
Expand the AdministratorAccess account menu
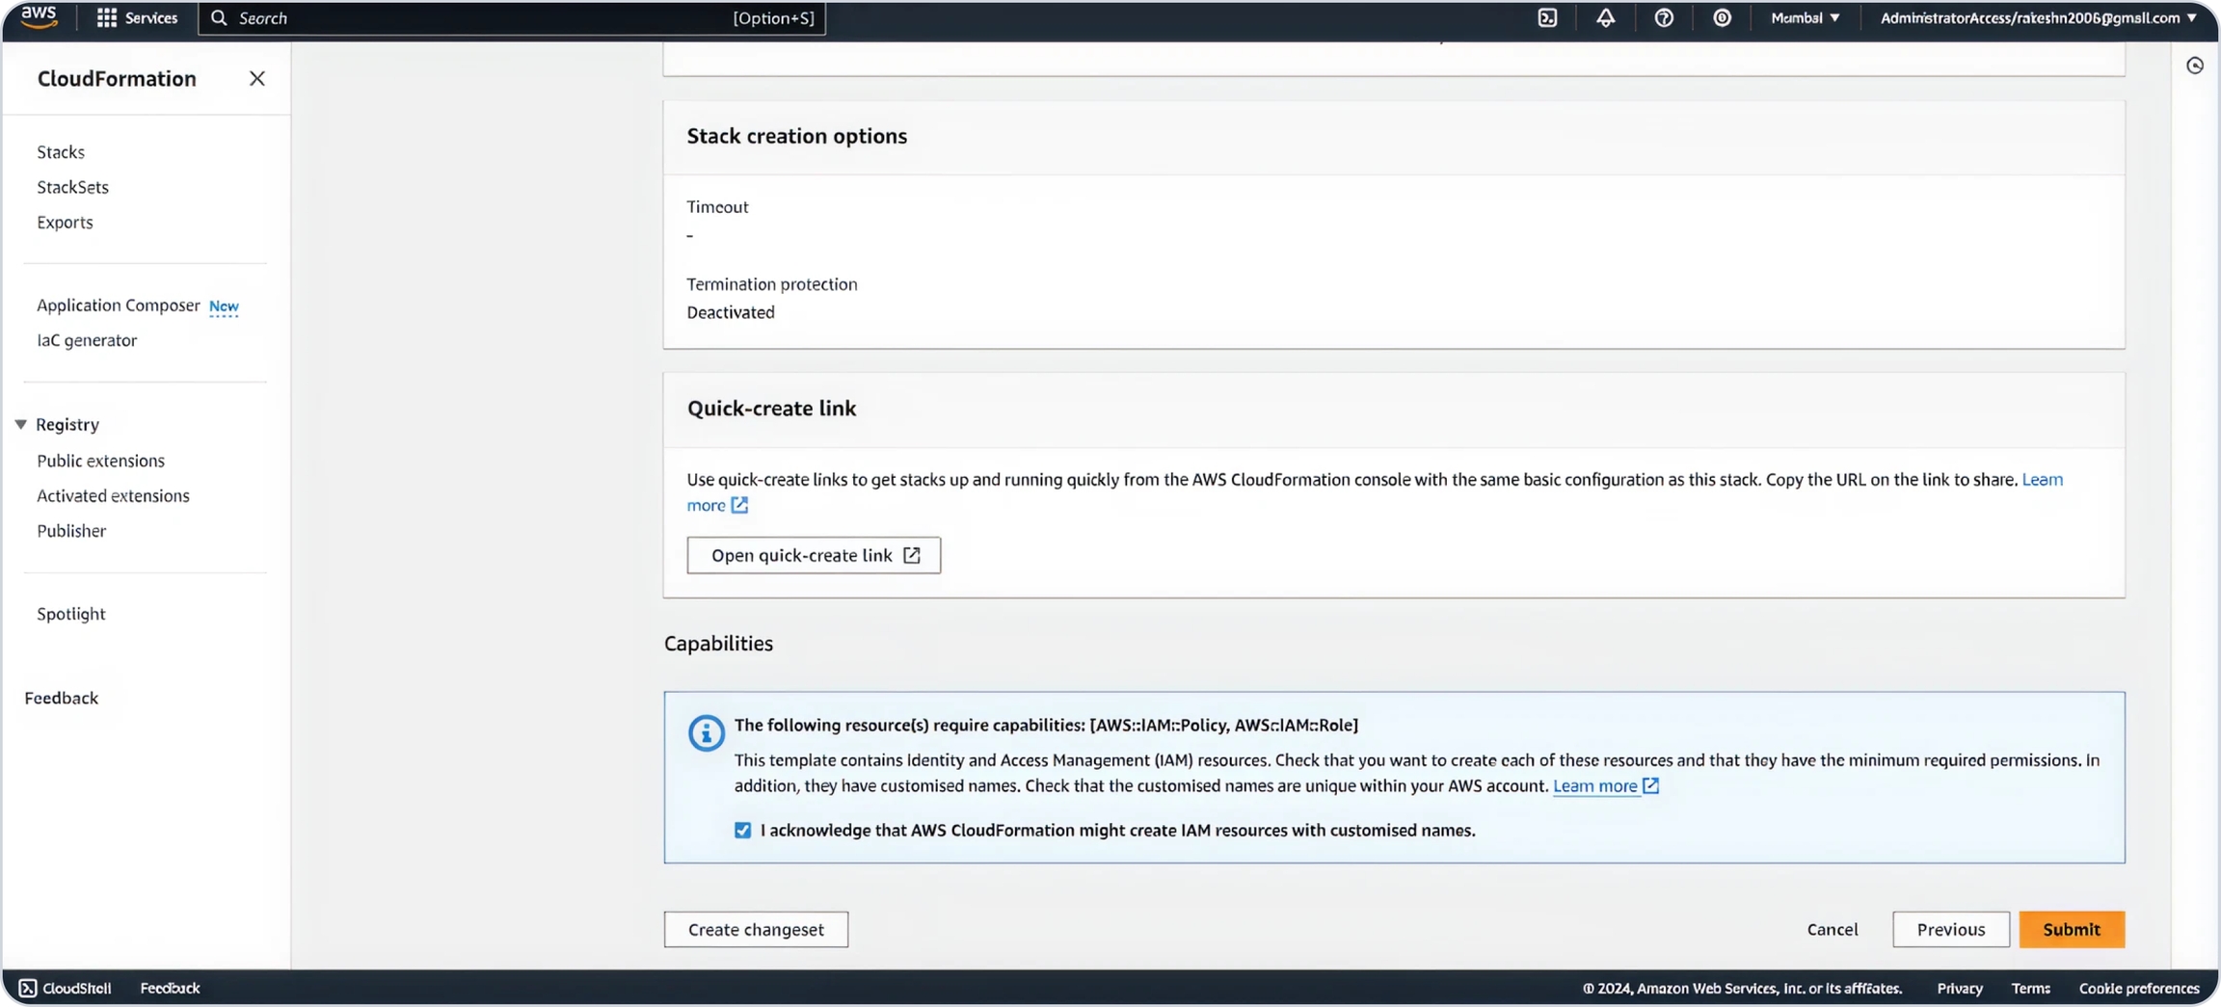pos(2037,17)
